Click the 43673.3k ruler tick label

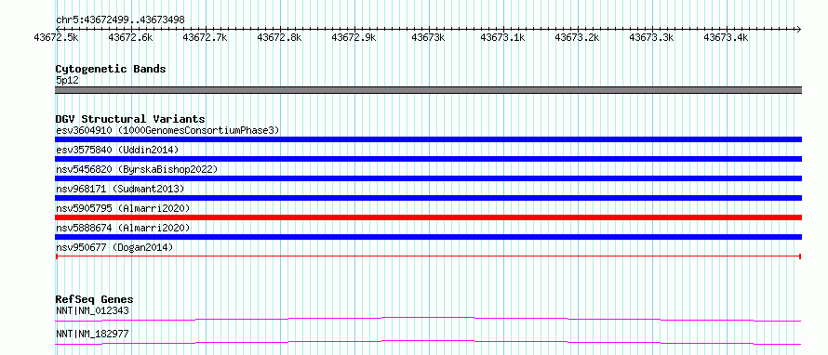[x=652, y=37]
